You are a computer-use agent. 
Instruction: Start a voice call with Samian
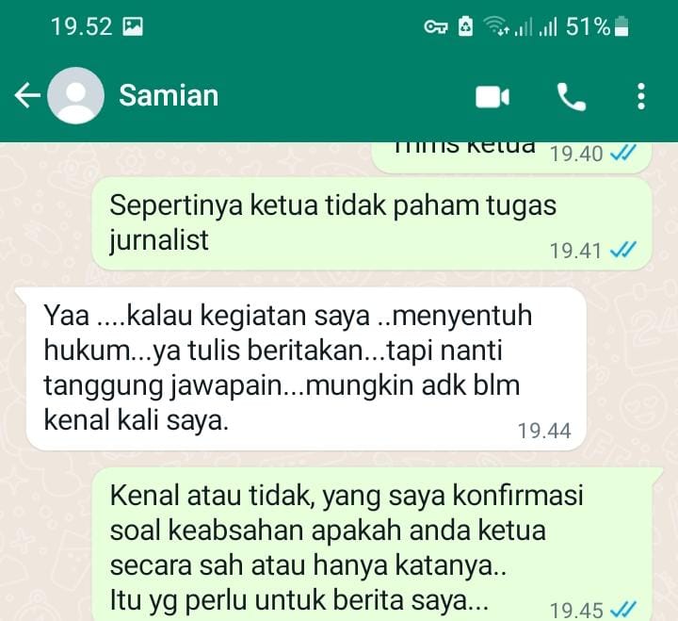coord(572,97)
